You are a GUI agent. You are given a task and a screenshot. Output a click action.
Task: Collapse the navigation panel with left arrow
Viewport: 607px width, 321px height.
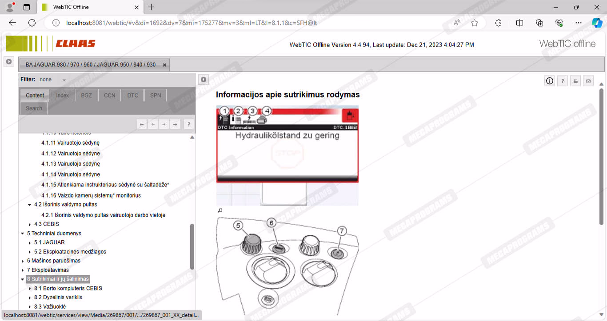[x=203, y=79]
